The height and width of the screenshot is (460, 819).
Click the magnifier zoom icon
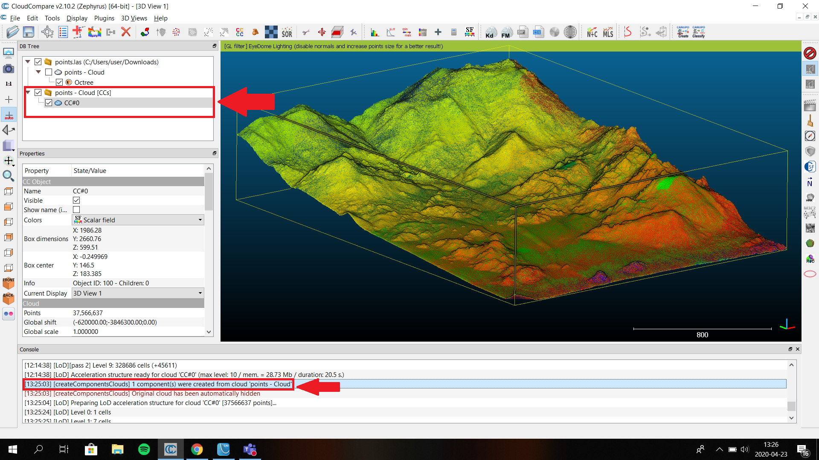coord(9,175)
